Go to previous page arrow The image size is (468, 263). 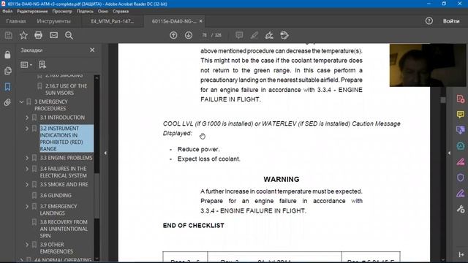pos(173,35)
